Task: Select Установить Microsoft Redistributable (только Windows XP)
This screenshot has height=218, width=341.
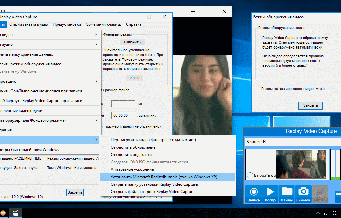Action: click(x=167, y=177)
